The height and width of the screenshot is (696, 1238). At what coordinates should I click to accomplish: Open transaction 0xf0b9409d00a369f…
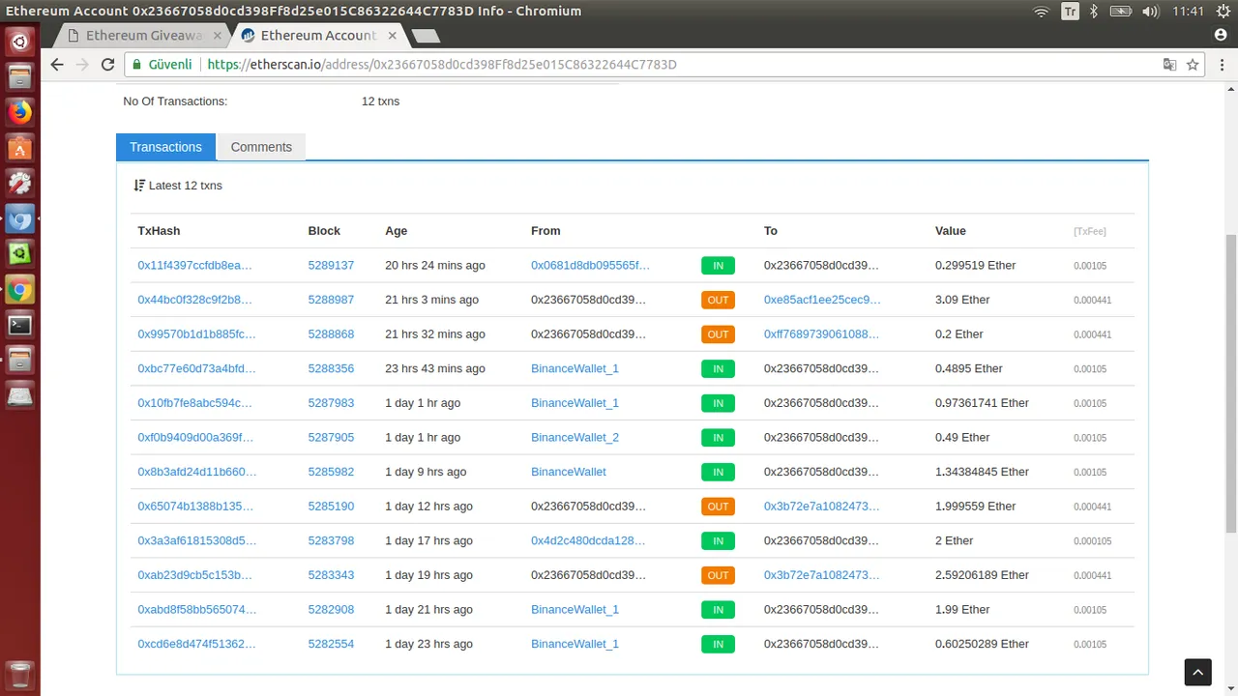(x=195, y=437)
